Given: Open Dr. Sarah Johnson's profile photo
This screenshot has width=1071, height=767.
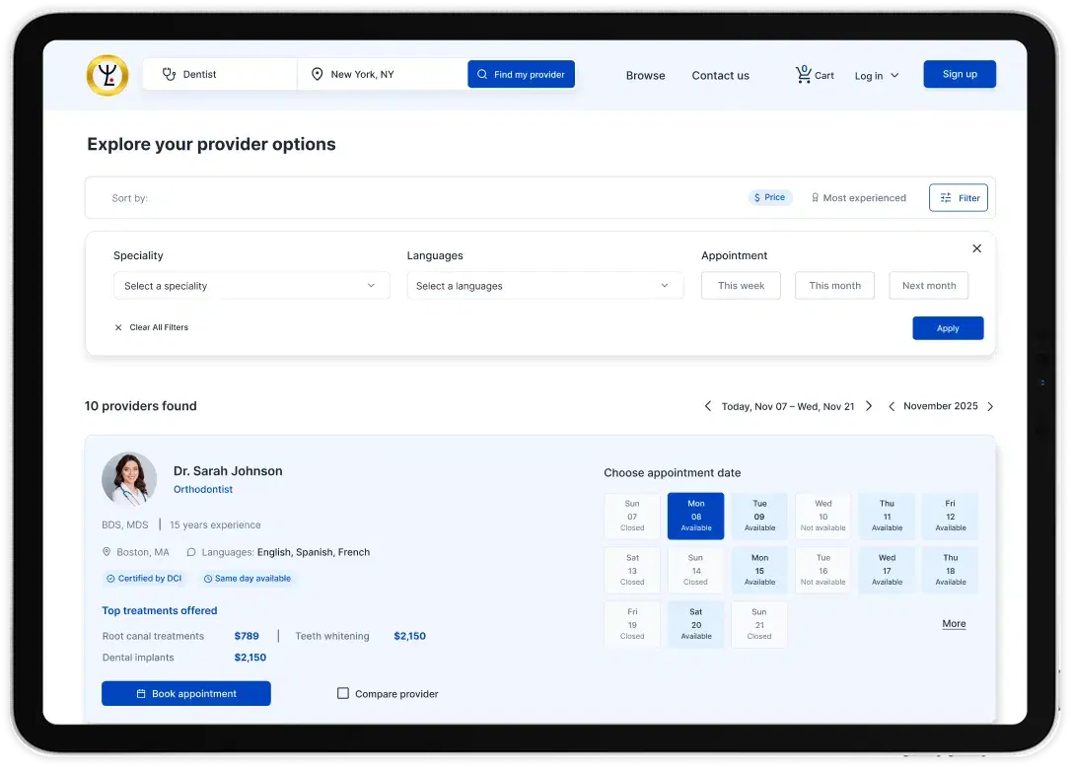Looking at the screenshot, I should click(x=129, y=479).
